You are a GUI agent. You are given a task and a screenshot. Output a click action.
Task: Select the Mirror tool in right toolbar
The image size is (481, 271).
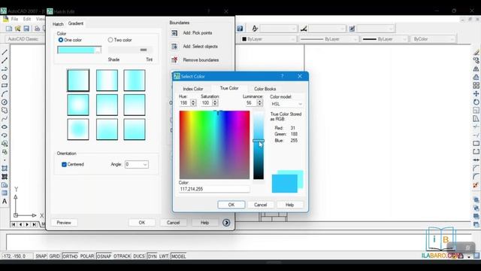[x=476, y=69]
